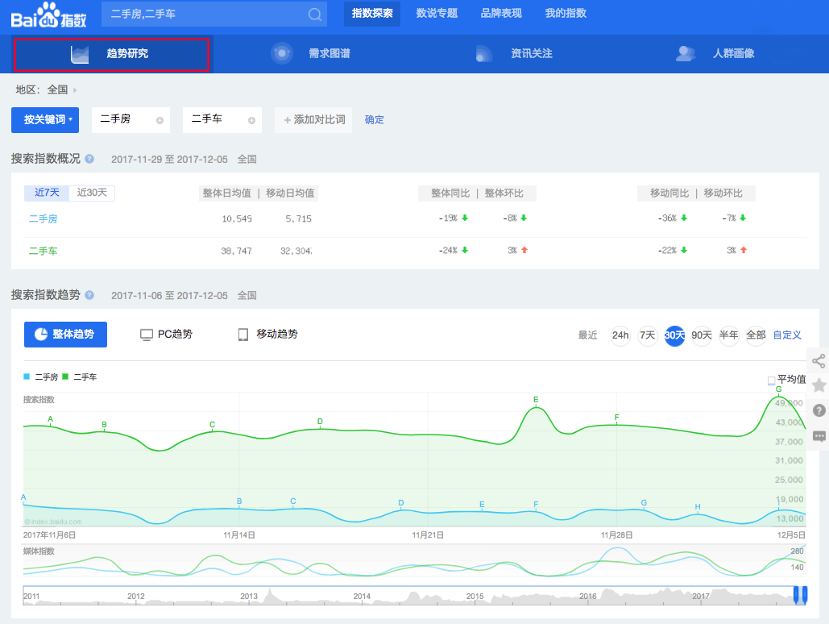The width and height of the screenshot is (829, 624).
Task: Toggle to 近30天 overview period
Action: 92,193
